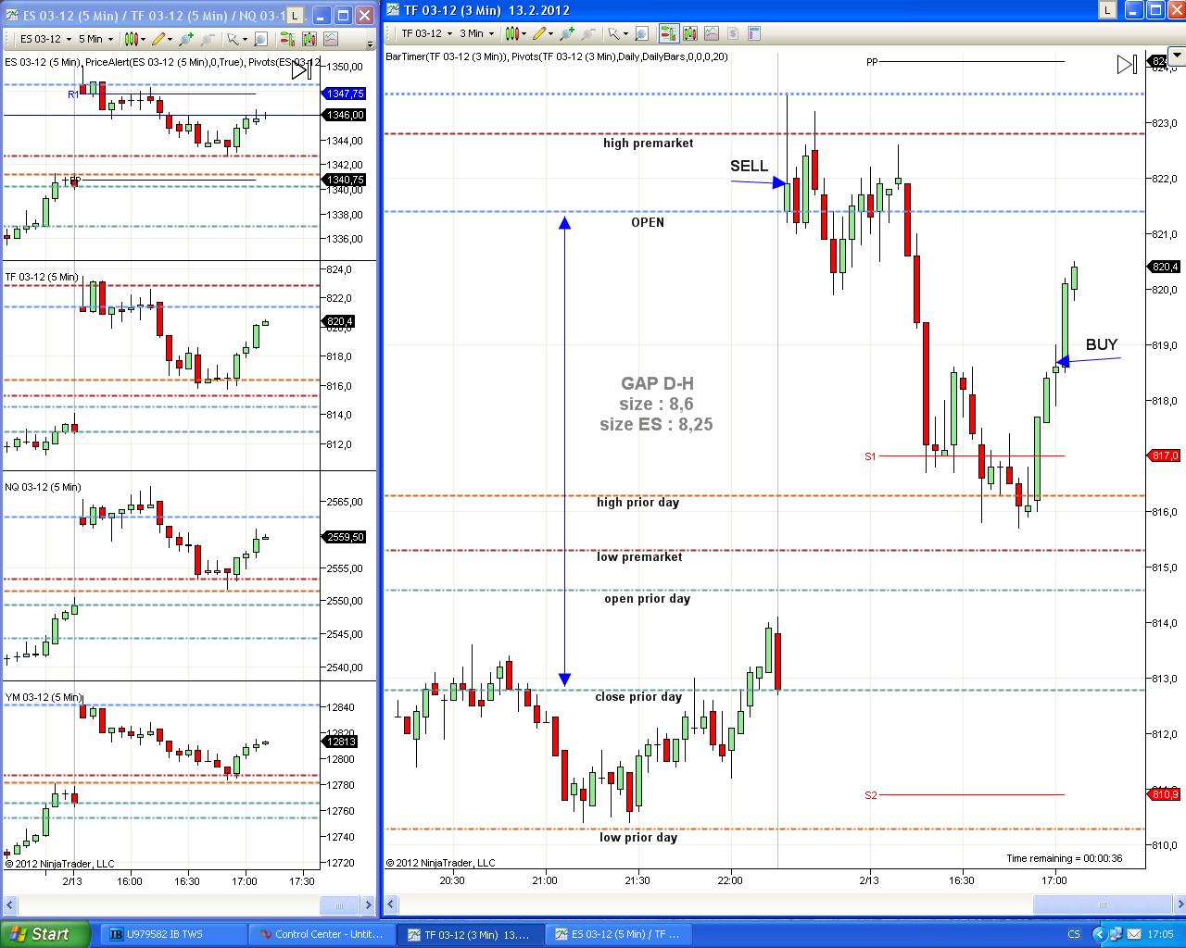Switch to TF 03-12 (3 Min) taskbar window
Screen dimensions: 1186x948
pyautogui.click(x=472, y=934)
